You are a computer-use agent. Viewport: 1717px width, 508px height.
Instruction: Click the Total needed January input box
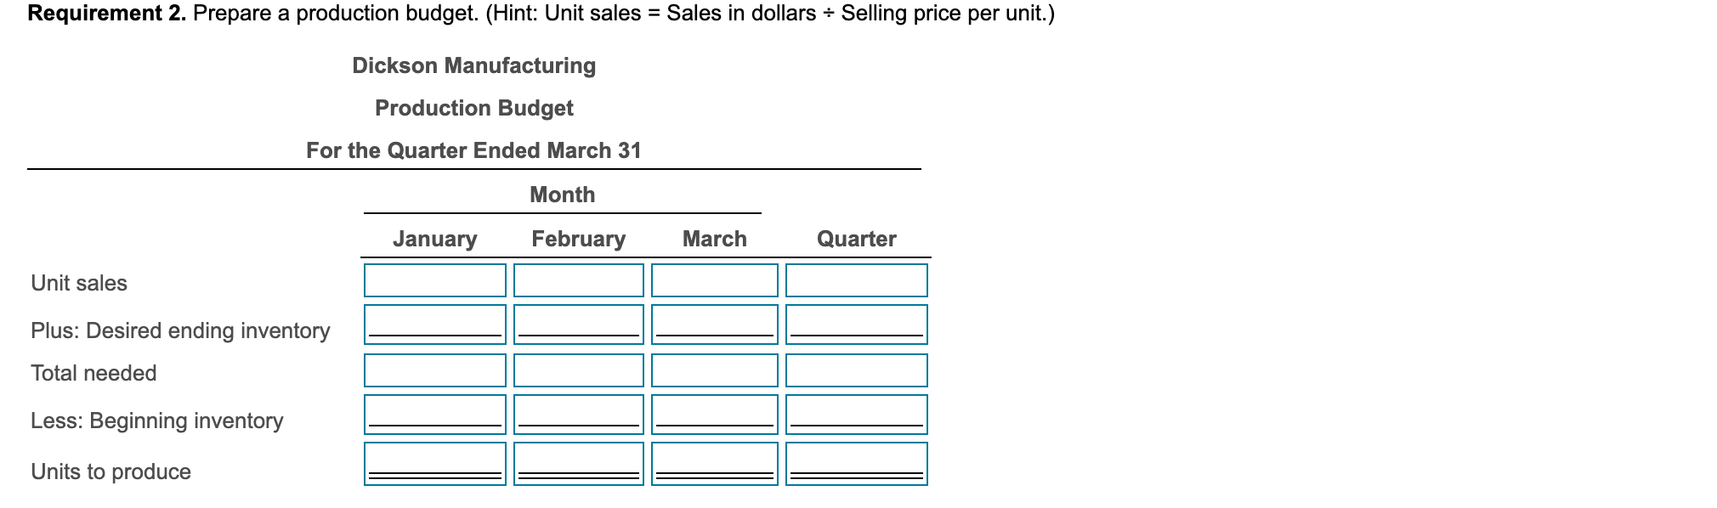click(434, 371)
